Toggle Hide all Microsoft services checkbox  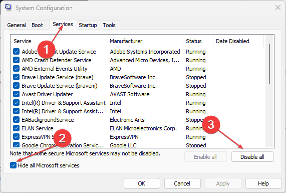click(x=13, y=165)
